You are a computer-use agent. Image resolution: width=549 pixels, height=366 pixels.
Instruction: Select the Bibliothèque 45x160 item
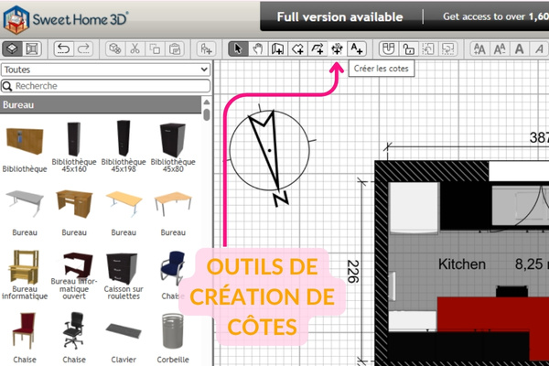pyautogui.click(x=74, y=147)
